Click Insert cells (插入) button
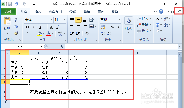This screenshot has width=184, height=108. tap(144, 19)
